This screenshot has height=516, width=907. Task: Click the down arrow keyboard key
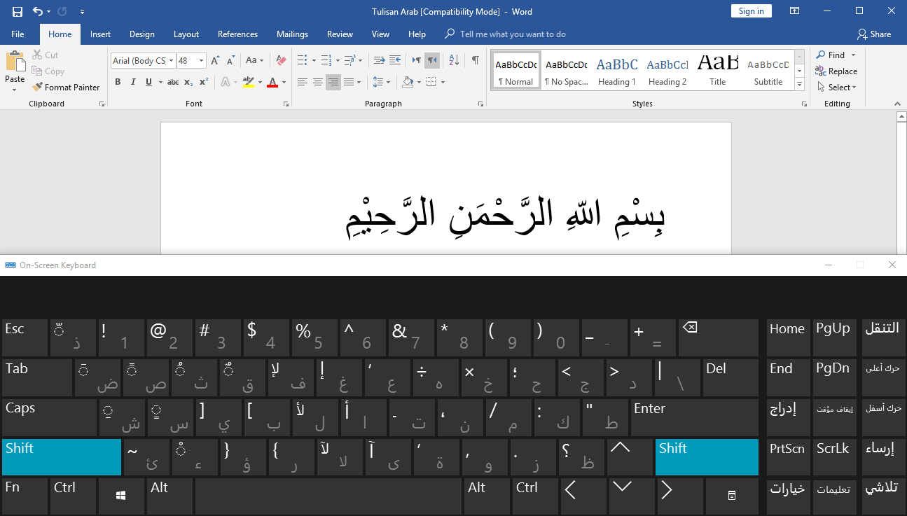(631, 496)
